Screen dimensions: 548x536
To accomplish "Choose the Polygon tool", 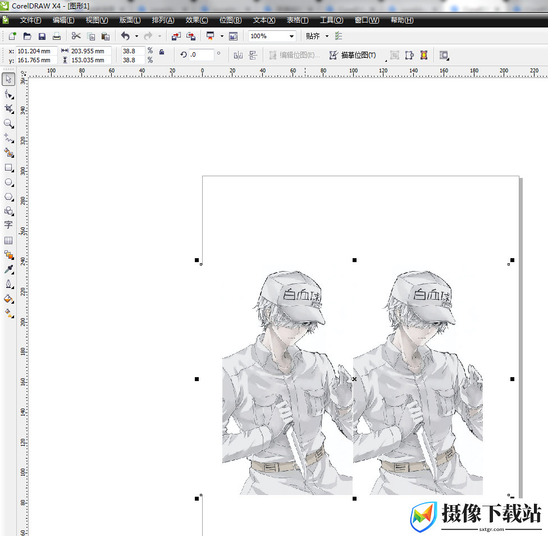I will (x=8, y=196).
